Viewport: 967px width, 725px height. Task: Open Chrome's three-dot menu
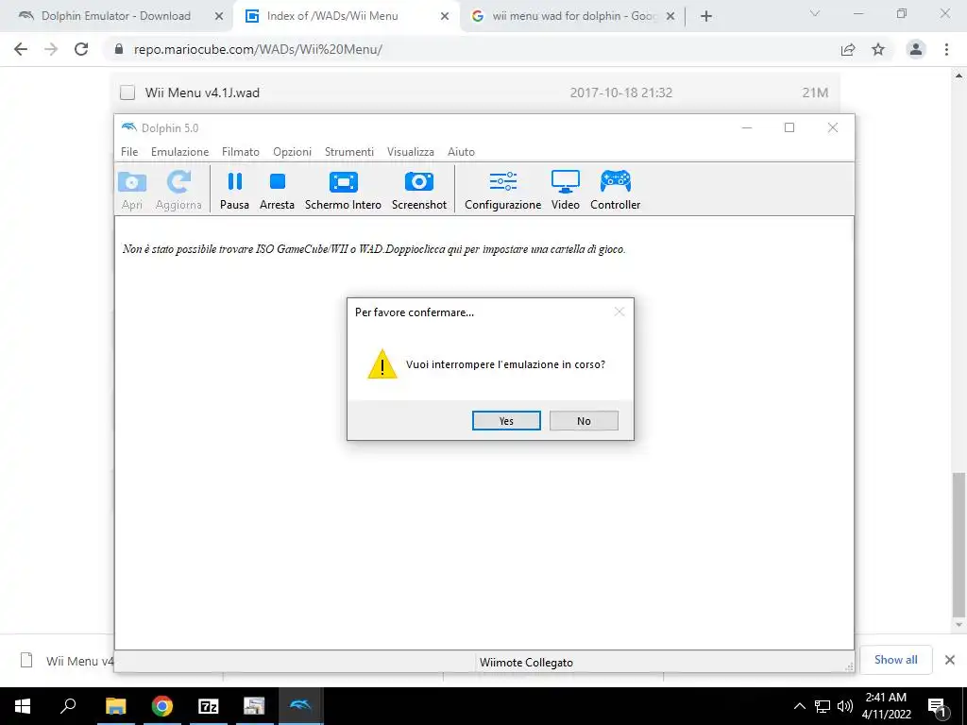pos(946,49)
